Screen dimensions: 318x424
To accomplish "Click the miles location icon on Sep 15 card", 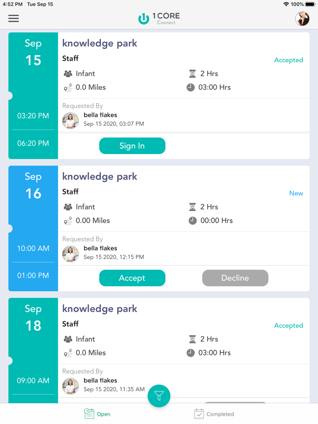I will tap(69, 87).
